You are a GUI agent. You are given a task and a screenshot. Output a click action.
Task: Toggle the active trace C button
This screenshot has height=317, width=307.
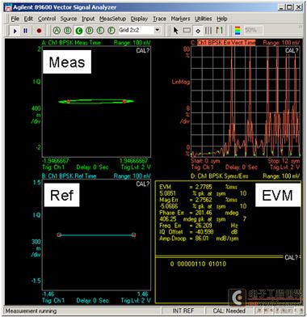coord(78,31)
